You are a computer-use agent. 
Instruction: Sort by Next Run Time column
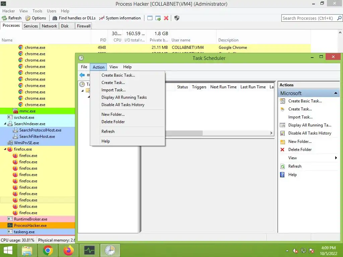(223, 87)
